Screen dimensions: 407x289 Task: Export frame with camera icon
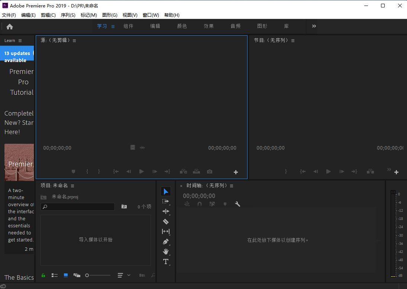[x=210, y=172]
